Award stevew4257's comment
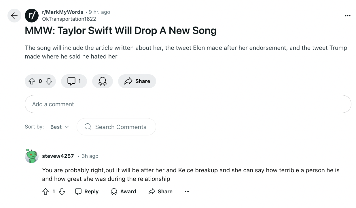 [123, 192]
